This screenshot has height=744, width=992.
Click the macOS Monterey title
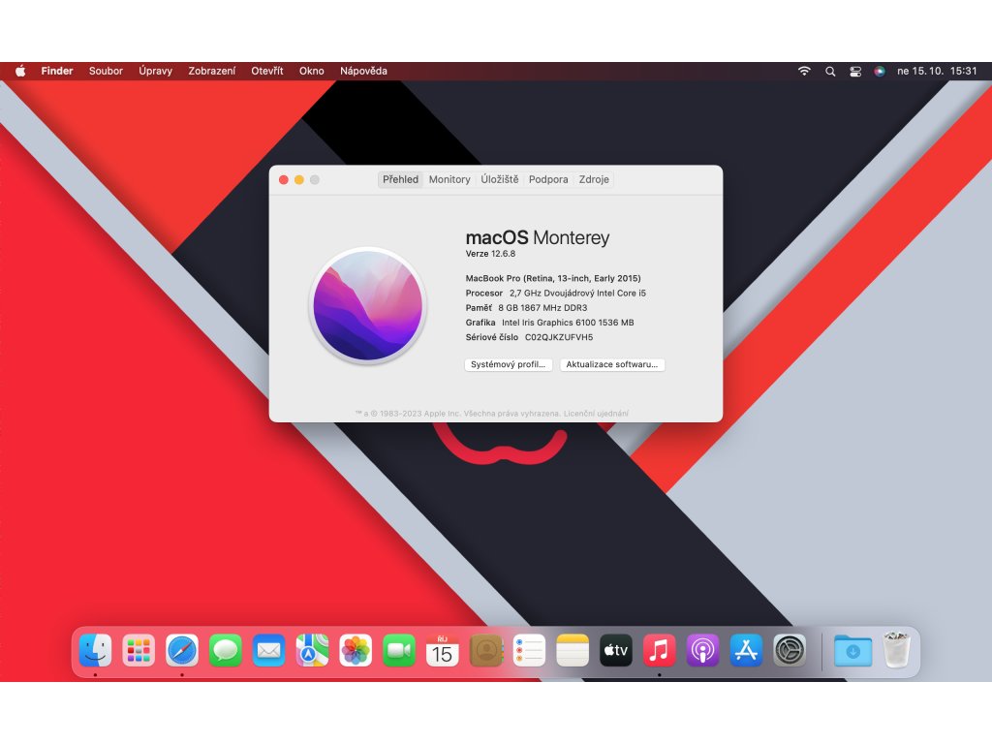537,237
